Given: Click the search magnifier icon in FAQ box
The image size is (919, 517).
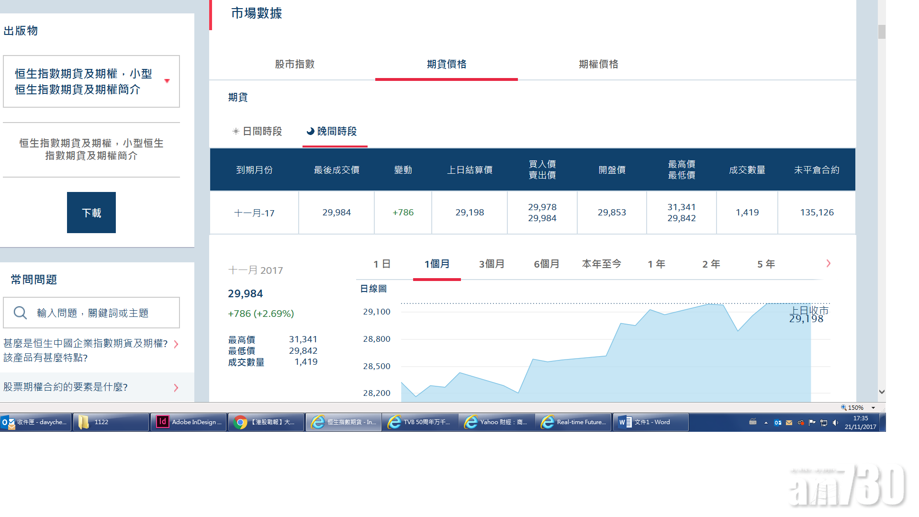Looking at the screenshot, I should point(20,313).
